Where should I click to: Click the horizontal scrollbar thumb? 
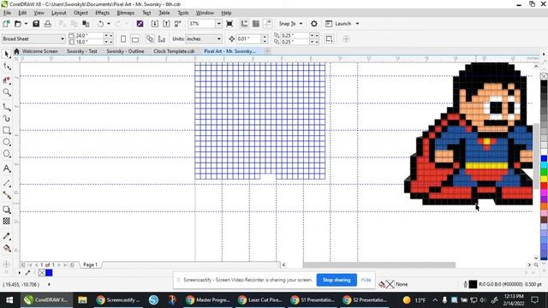(x=378, y=265)
